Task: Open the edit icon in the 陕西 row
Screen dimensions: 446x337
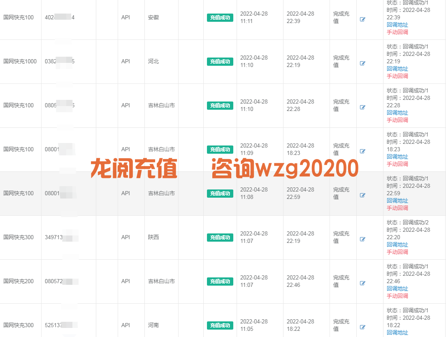Action: [362, 239]
